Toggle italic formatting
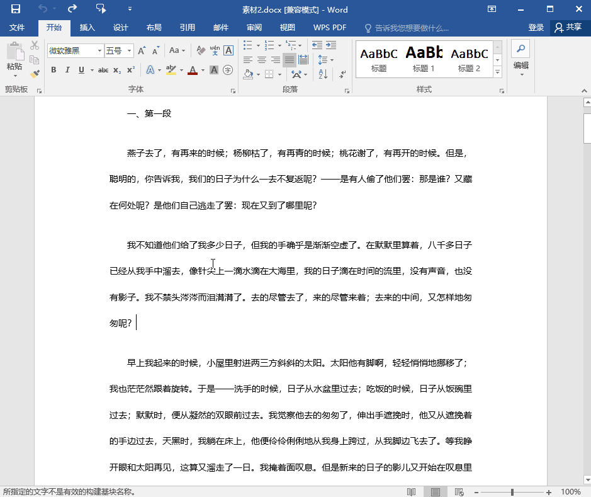Viewport: 591px width, 497px height. click(x=67, y=70)
